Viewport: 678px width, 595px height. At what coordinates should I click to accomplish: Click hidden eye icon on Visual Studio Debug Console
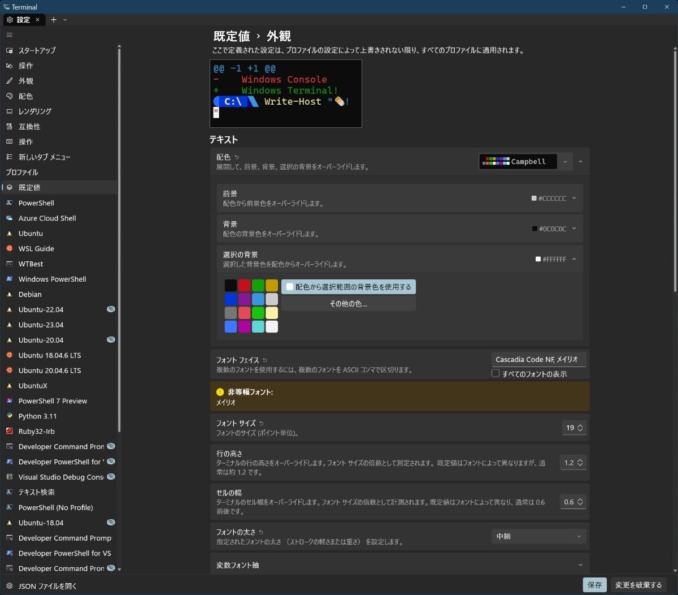111,477
